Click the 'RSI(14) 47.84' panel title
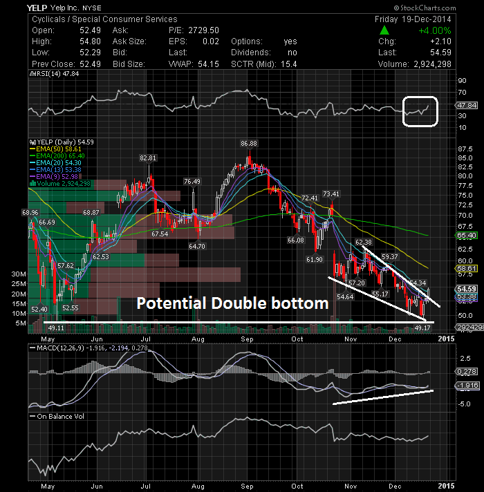484x492 pixels. (x=58, y=74)
